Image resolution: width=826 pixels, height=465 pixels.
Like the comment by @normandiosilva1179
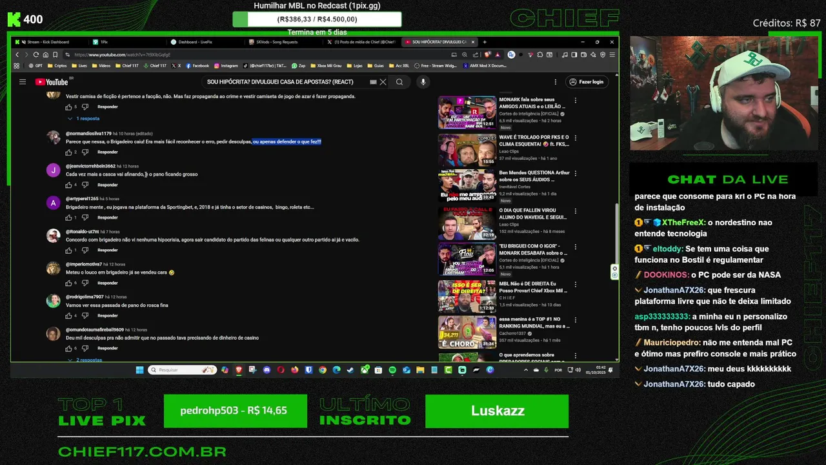click(x=68, y=152)
